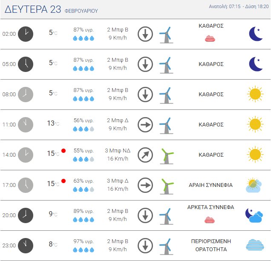
Task: Click the ΔΕΥΤΕΡΑ 23 date heading
Action: coord(33,9)
